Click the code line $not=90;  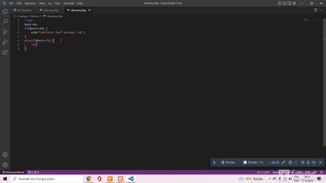pyautogui.click(x=31, y=24)
